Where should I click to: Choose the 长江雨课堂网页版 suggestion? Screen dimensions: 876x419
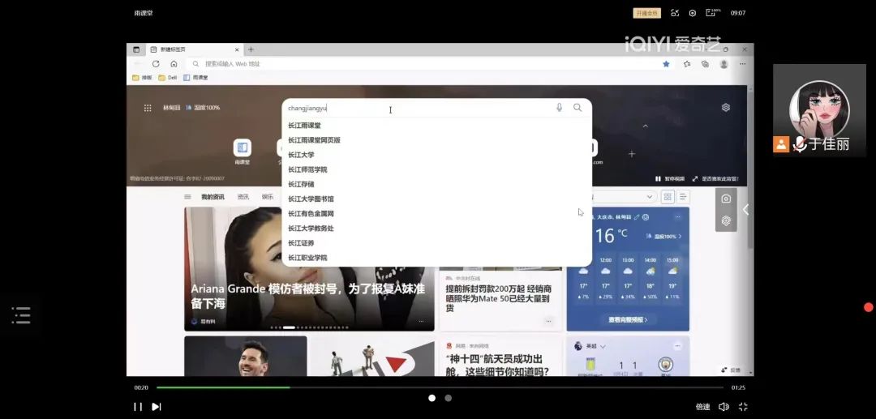[x=314, y=140]
